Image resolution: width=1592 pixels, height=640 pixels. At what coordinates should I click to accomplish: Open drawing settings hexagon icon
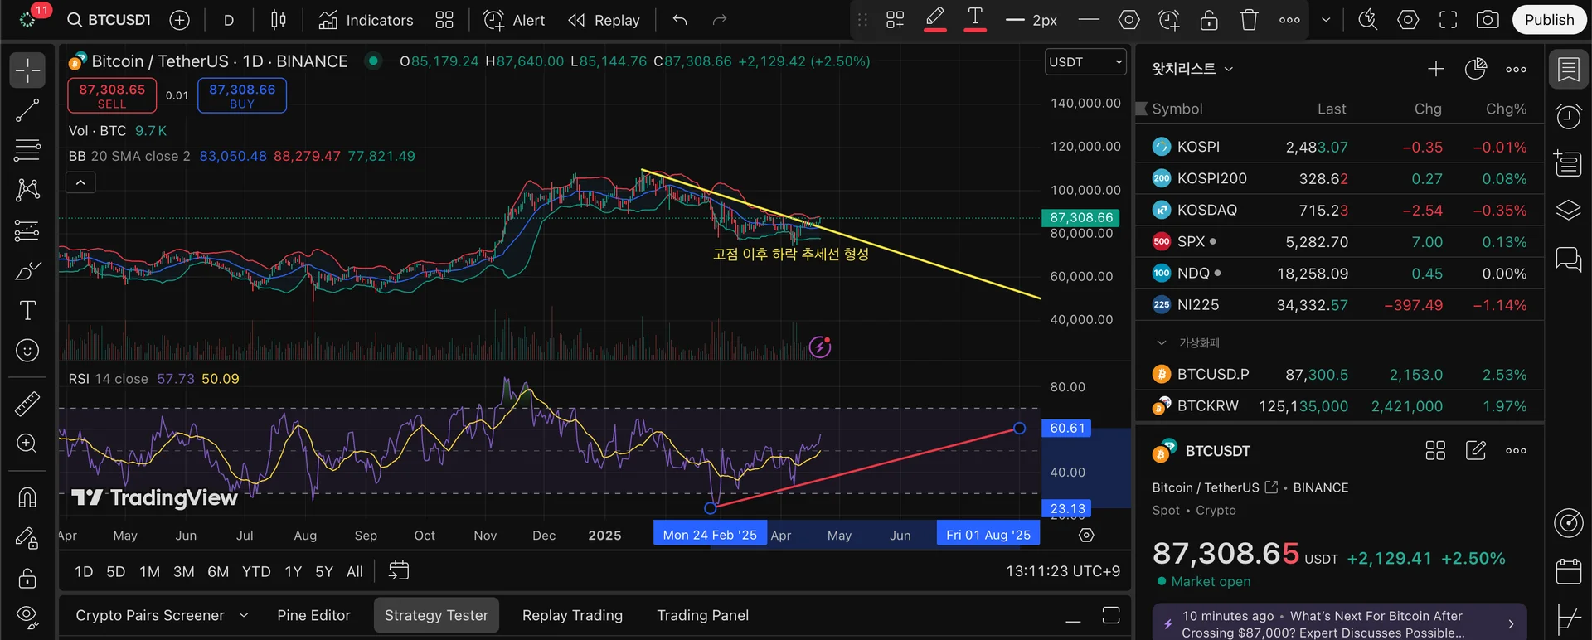(x=1128, y=20)
